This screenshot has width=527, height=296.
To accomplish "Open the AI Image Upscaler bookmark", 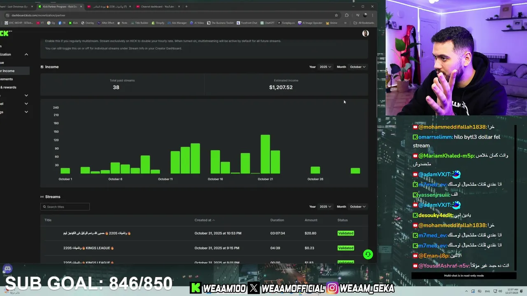I will (x=310, y=23).
